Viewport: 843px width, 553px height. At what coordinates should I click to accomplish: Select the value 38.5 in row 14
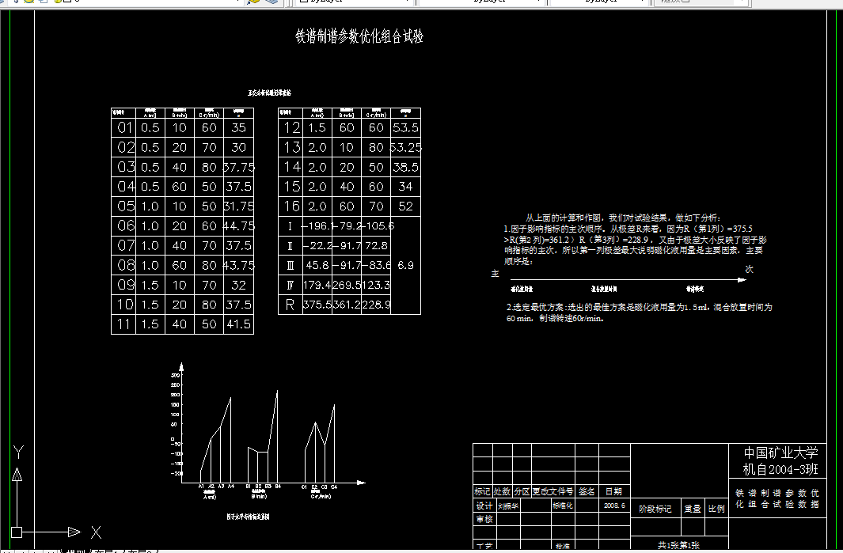coord(405,167)
